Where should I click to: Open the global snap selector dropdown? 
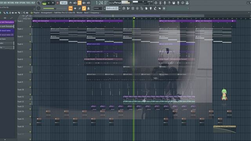click(x=98, y=8)
